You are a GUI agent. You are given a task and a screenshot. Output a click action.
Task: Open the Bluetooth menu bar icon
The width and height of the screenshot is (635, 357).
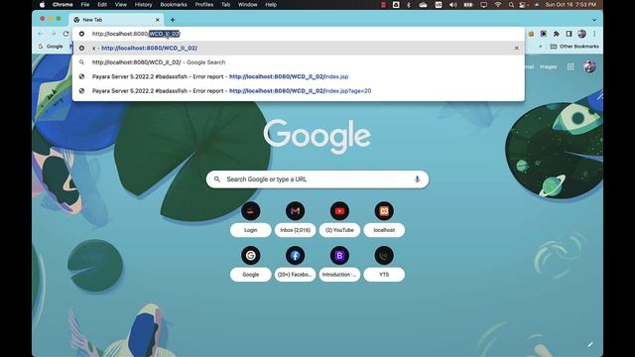[x=409, y=5]
